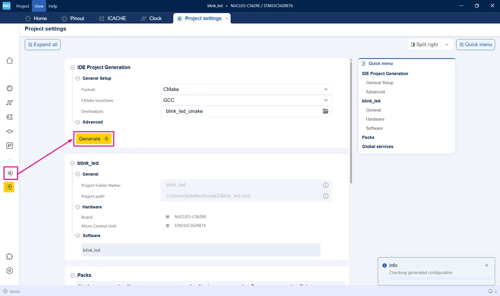Jump to Global services in Quick menu
Screen dimensions: 500x296
(x=378, y=147)
